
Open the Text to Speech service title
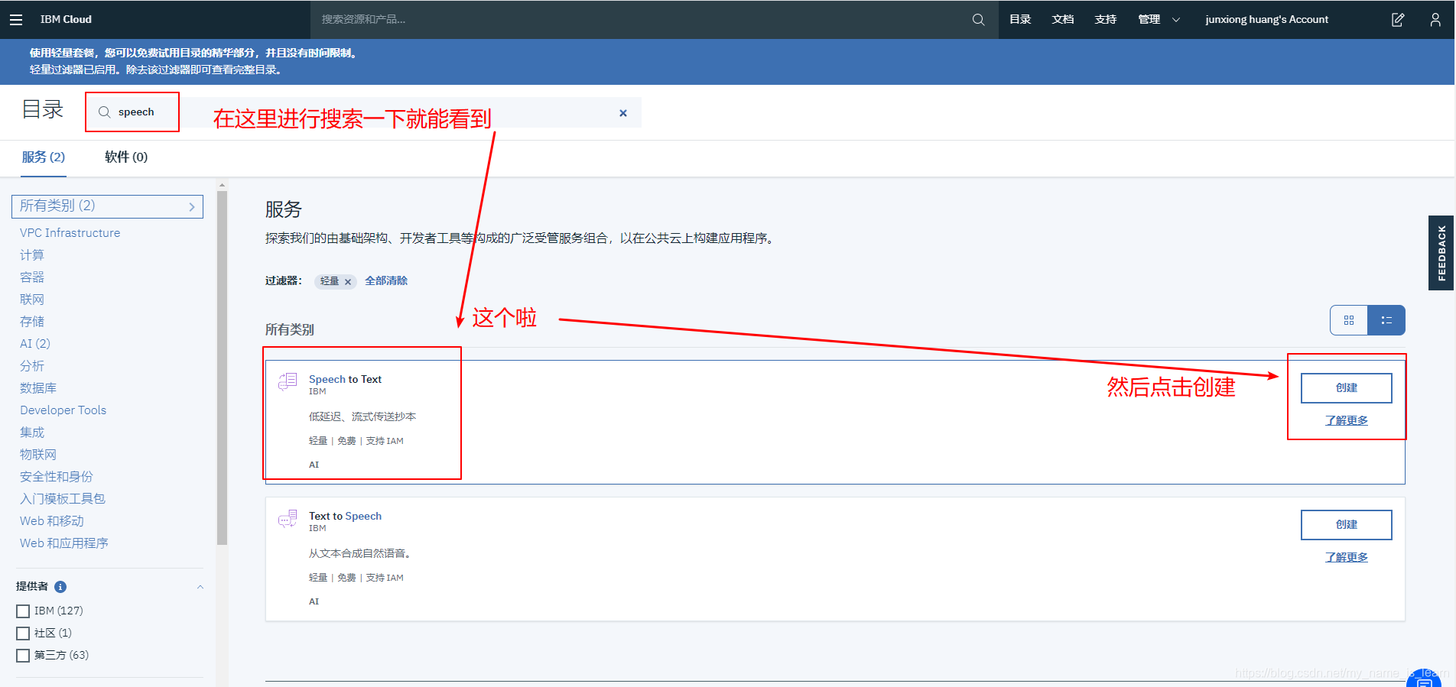coord(345,517)
